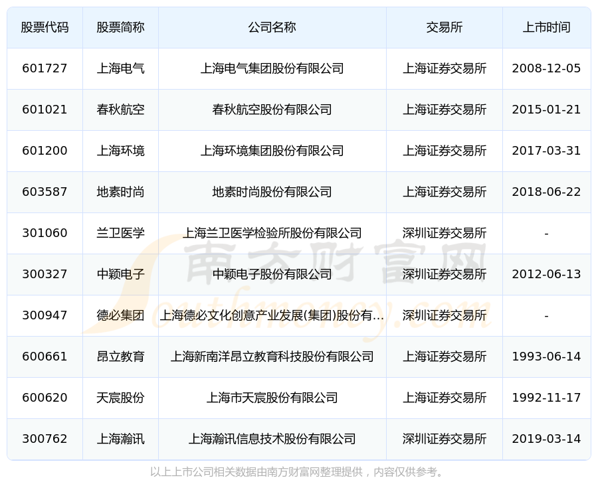Select truncated company name 上海德必文化创意产业发展
The width and height of the screenshot is (598, 490).
coord(272,315)
